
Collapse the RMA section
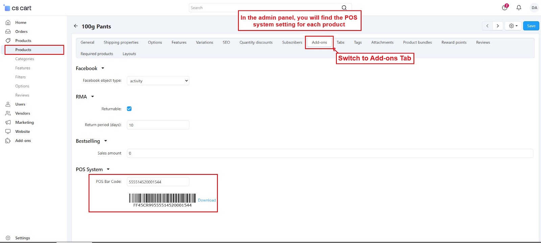tap(92, 97)
